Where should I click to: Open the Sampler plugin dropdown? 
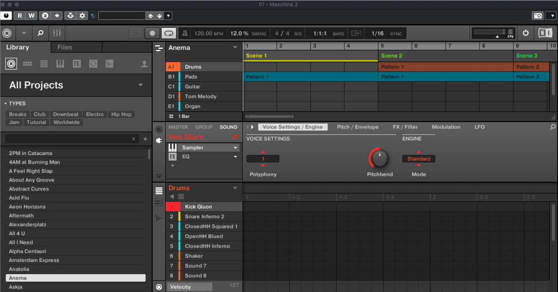pos(235,147)
